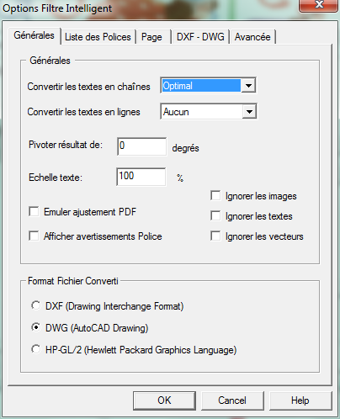Click the Cancel button
The width and height of the screenshot is (340, 419).
coord(232,400)
